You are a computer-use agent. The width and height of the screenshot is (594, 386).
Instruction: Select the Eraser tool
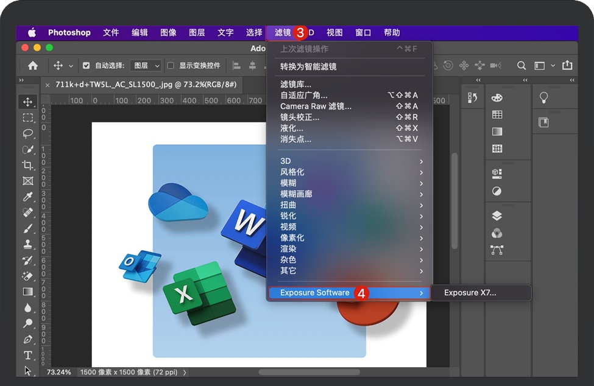point(27,276)
